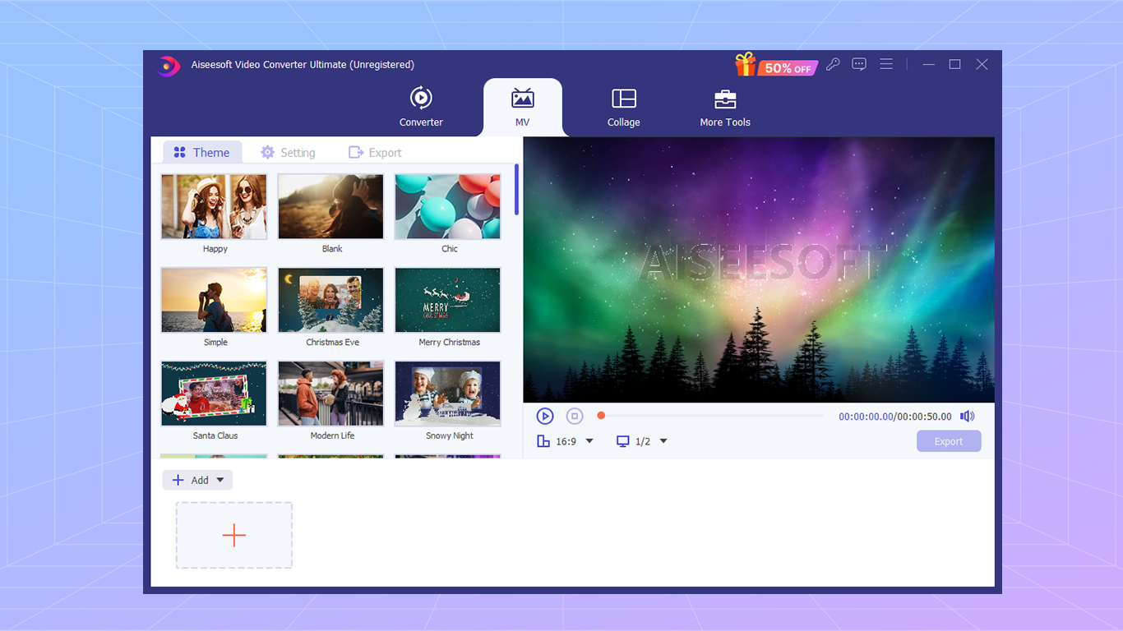Click the aspect ratio icon before 16:9

coord(543,441)
